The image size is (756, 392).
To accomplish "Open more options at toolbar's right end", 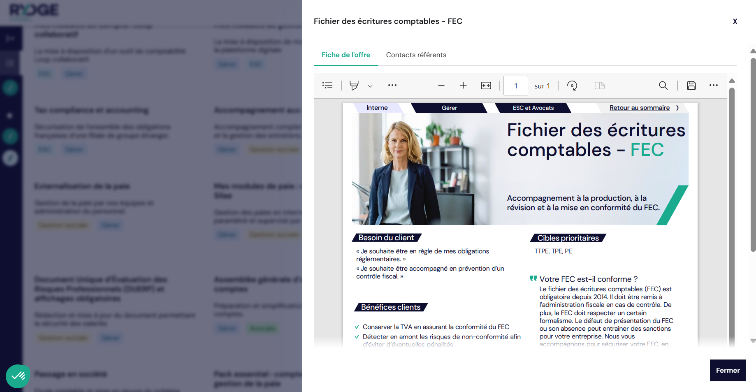I will point(714,85).
